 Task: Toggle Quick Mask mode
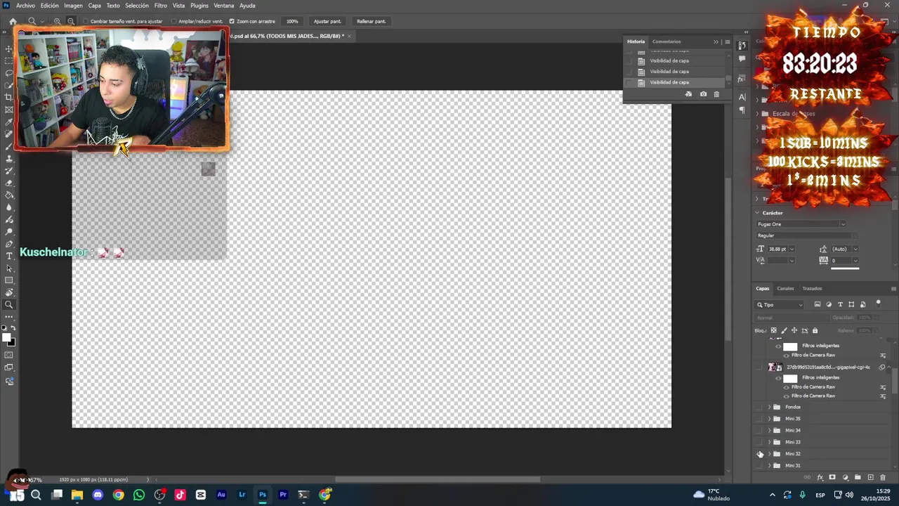coord(9,355)
